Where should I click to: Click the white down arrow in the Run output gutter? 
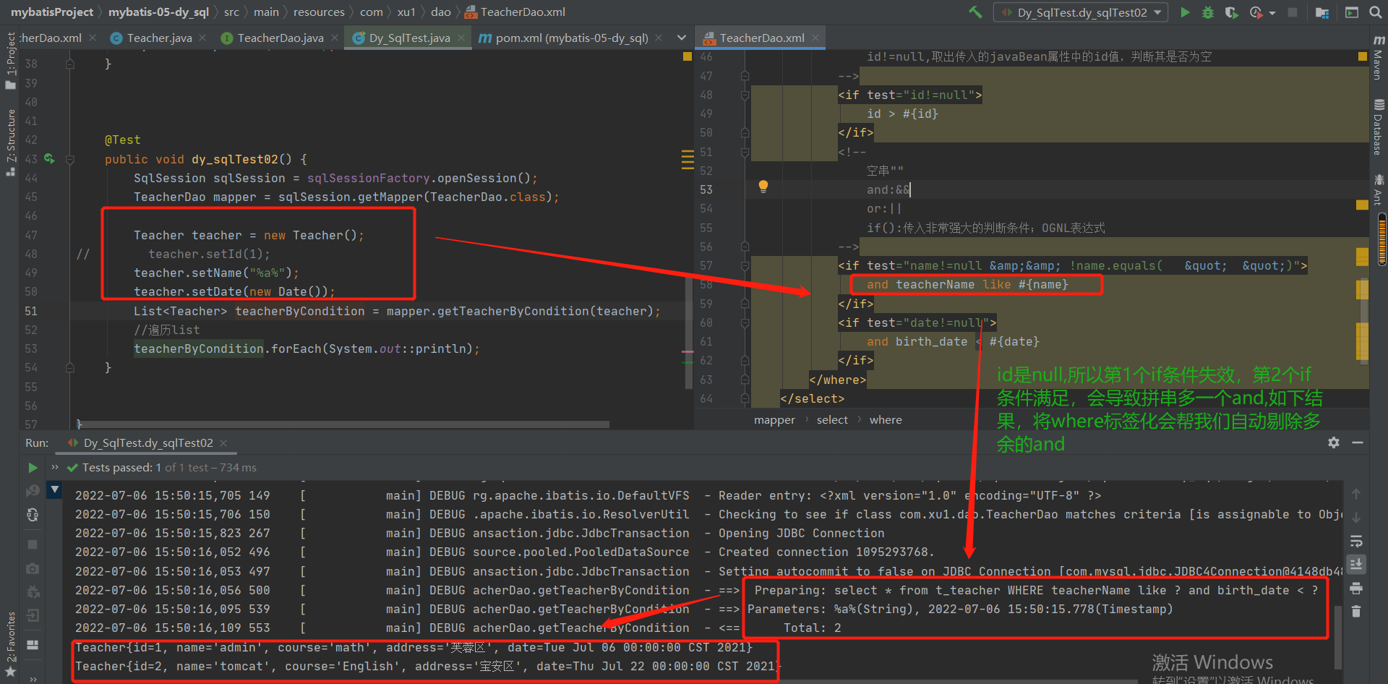tap(55, 490)
